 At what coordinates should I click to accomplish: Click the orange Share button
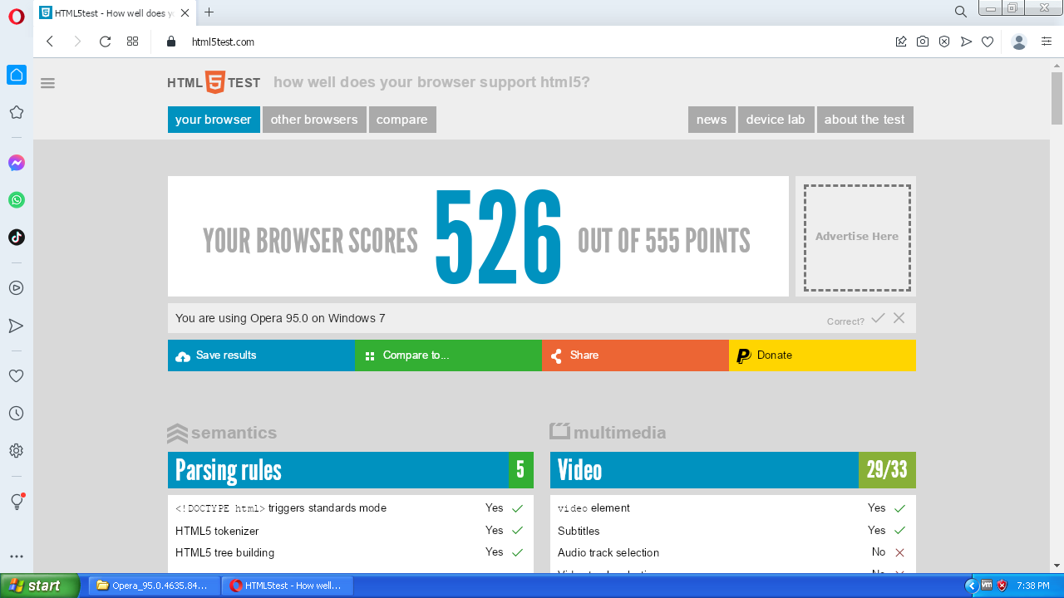635,355
